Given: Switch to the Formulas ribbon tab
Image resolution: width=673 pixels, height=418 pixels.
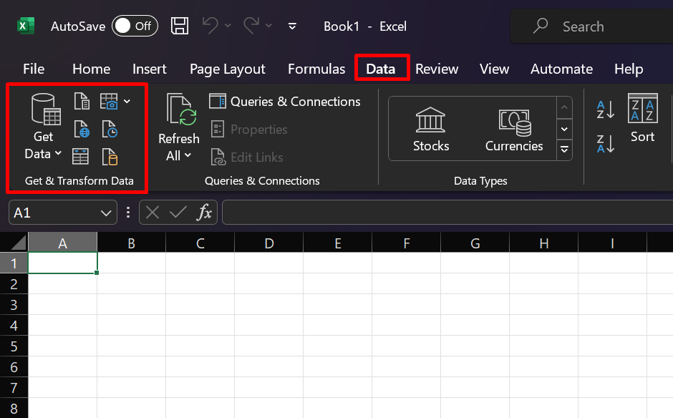Looking at the screenshot, I should 316,69.
